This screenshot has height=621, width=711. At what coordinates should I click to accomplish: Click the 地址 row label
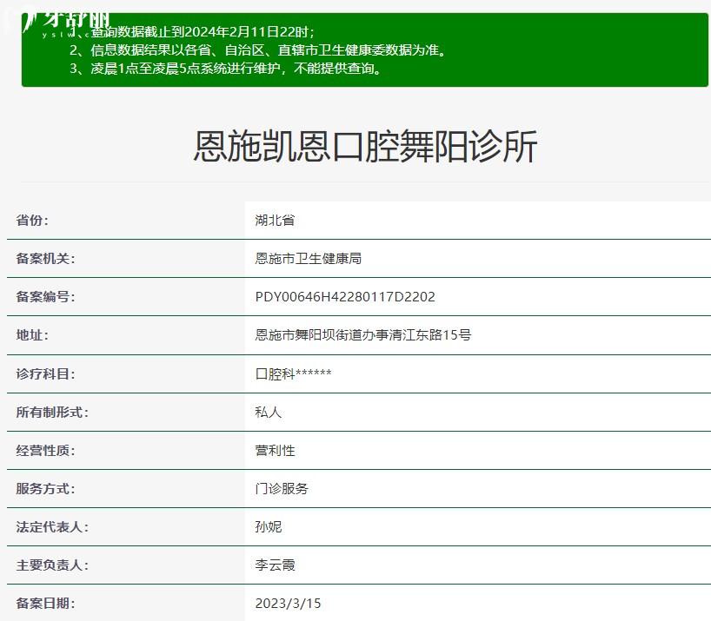coord(32,335)
